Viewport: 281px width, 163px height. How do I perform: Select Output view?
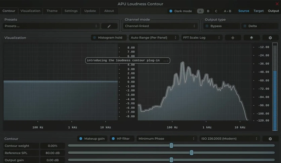273,11
